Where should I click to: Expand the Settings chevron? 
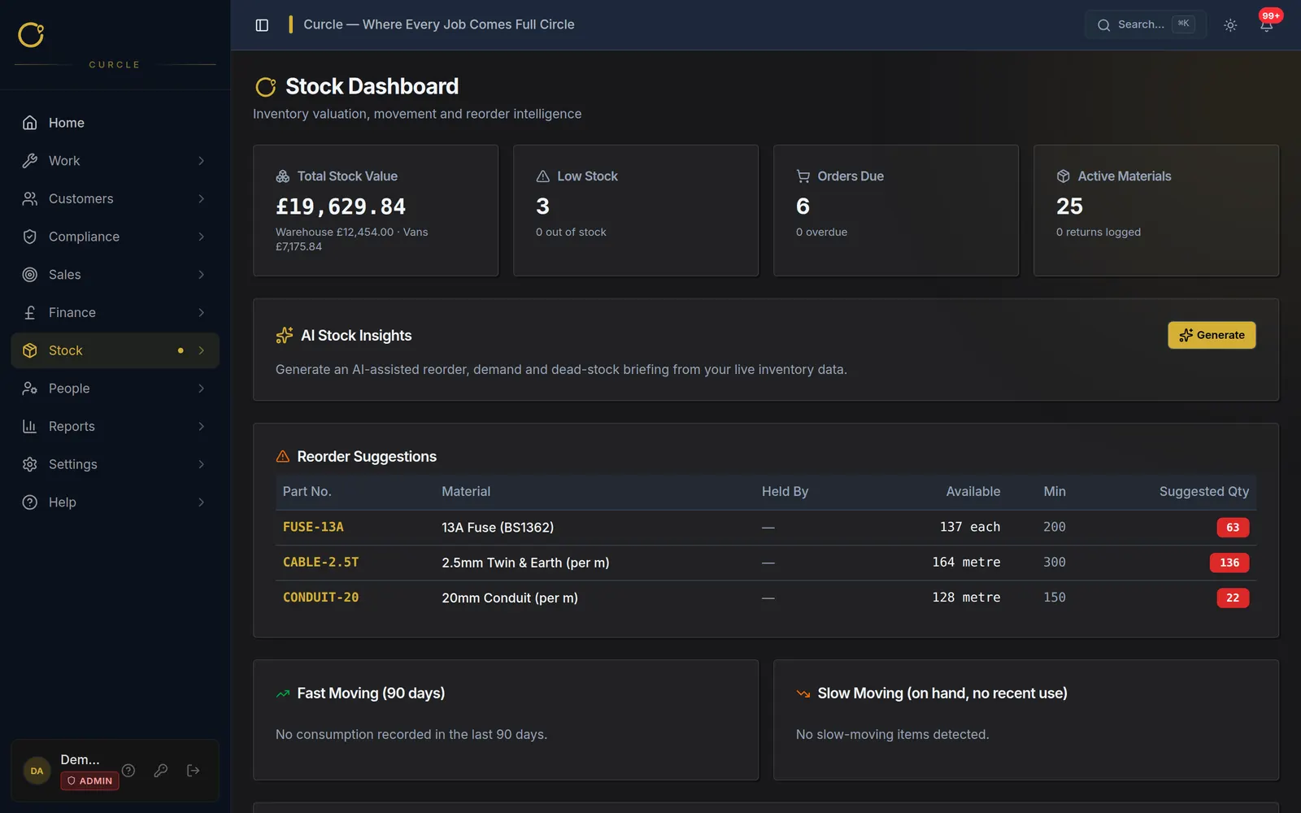click(x=201, y=464)
